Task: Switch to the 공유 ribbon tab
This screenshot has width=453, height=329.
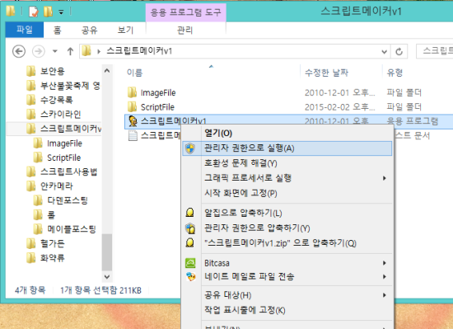Action: coord(89,30)
